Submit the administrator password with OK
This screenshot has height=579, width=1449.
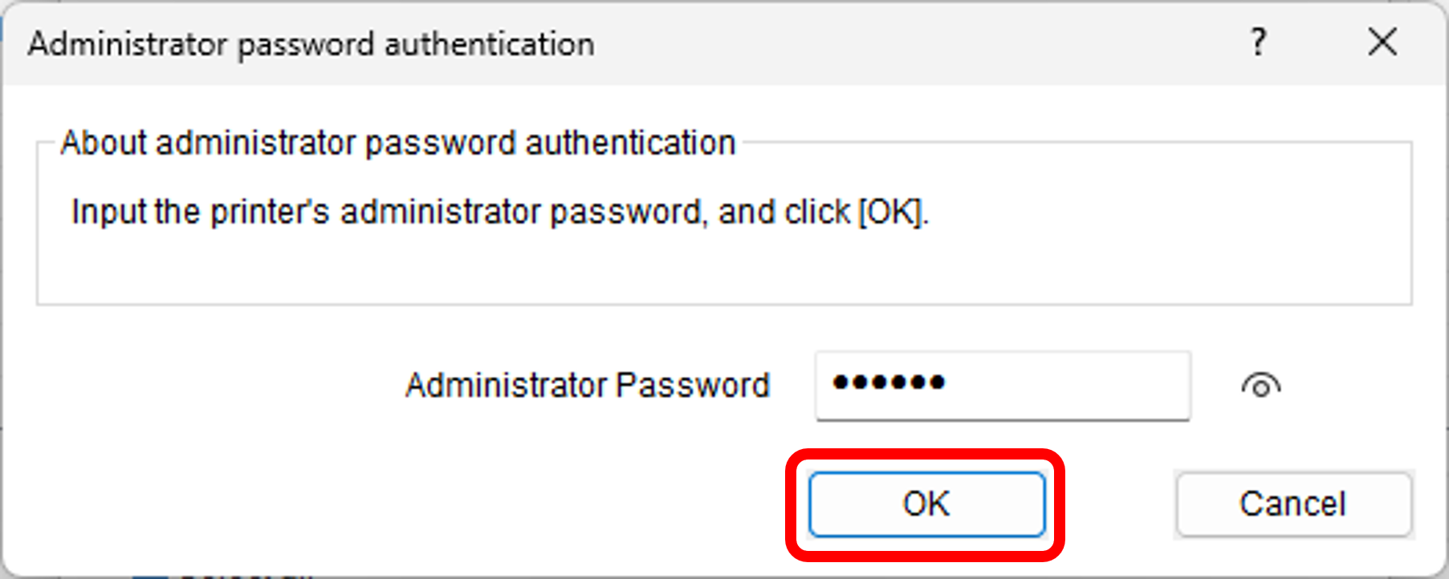coord(926,504)
